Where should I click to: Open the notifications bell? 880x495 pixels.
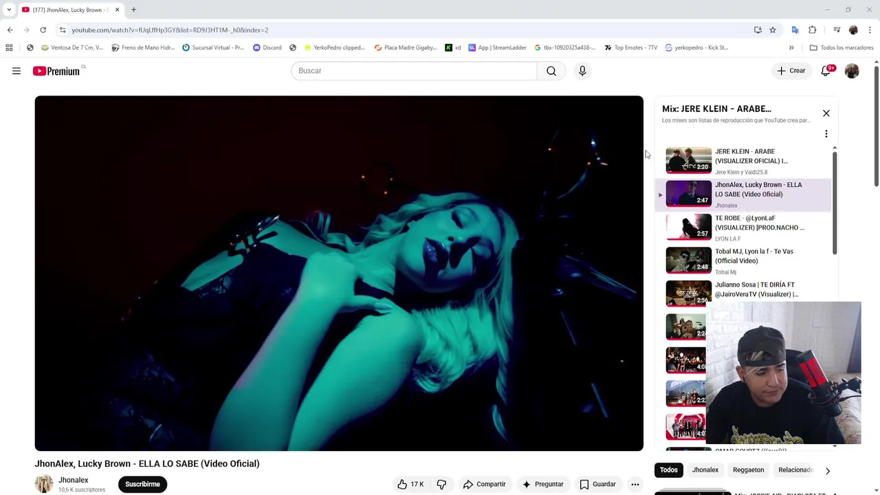pos(826,71)
